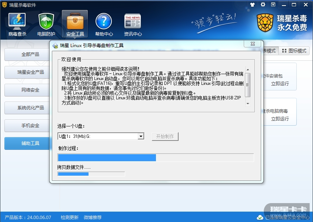
Task: Select the 系统优化产品 category
Action: (x=27, y=107)
